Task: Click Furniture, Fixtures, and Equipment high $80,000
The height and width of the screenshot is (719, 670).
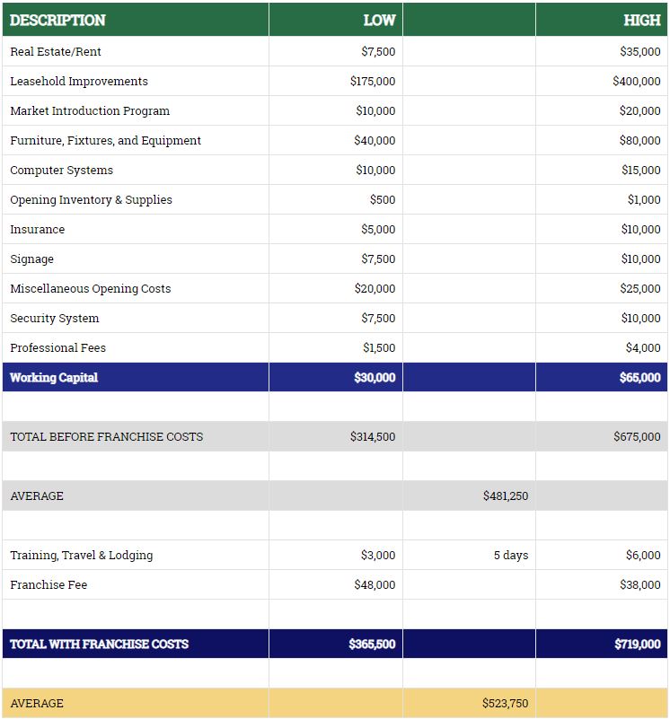Action: 639,141
